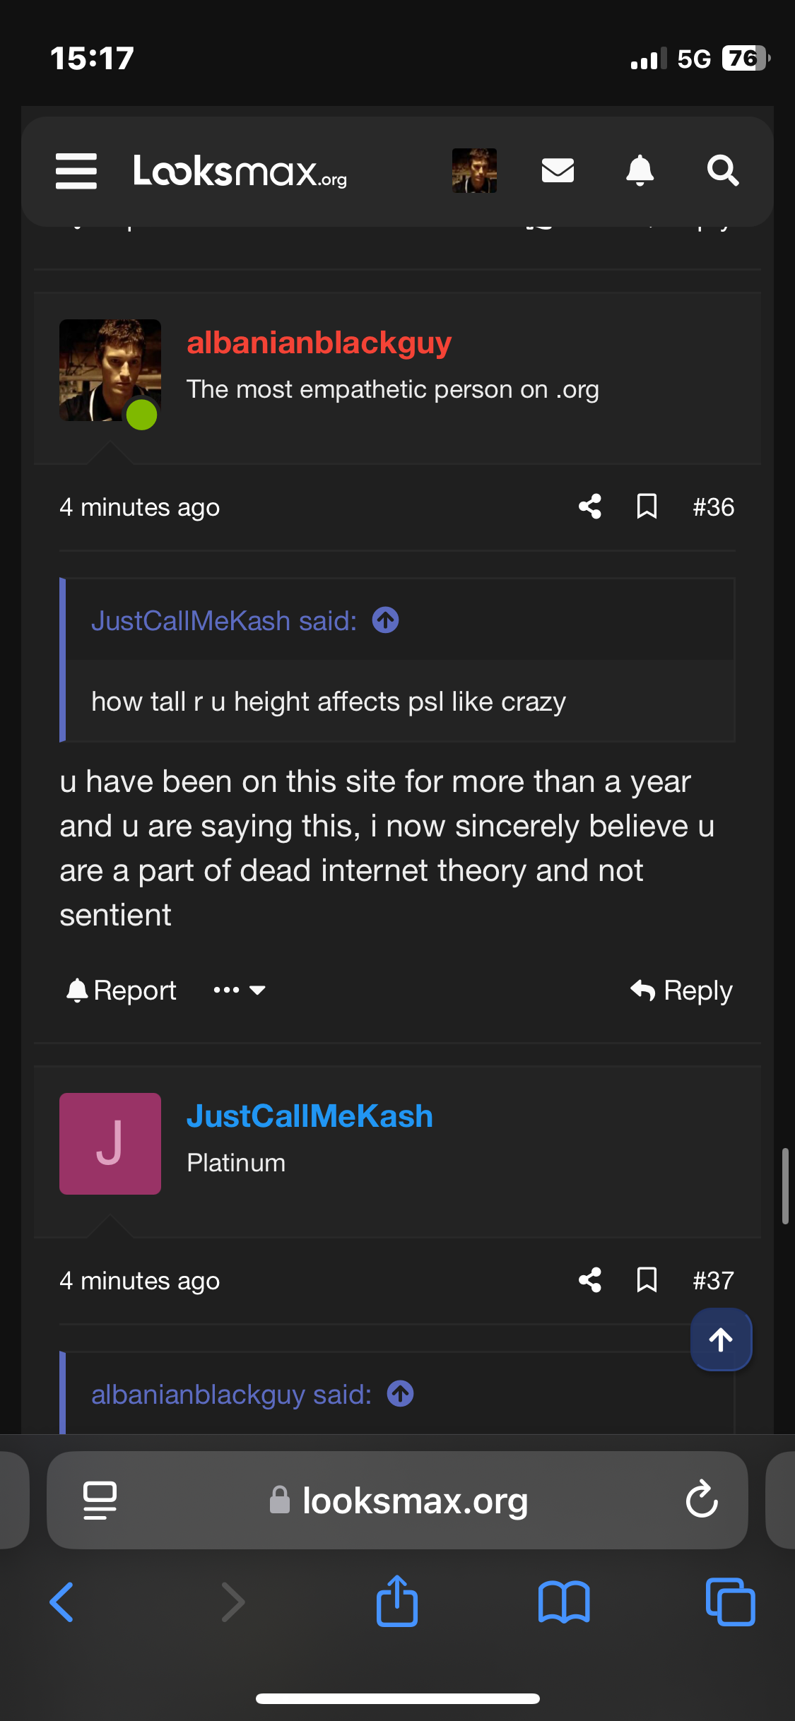795x1721 pixels.
Task: Open the notifications bell in the header
Action: [640, 170]
